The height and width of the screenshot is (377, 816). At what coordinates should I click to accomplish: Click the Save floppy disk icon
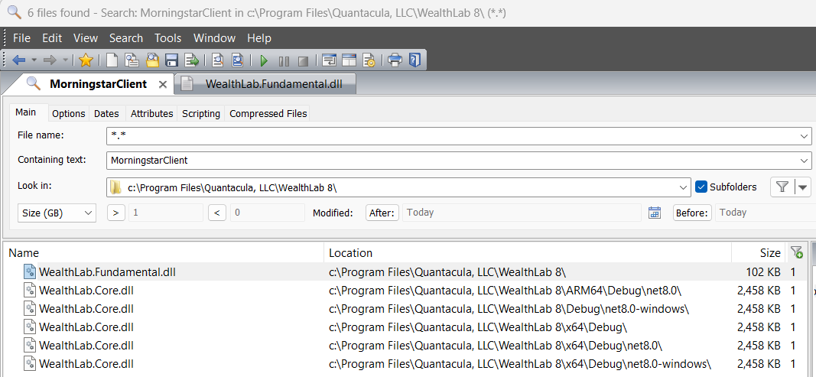pos(171,60)
